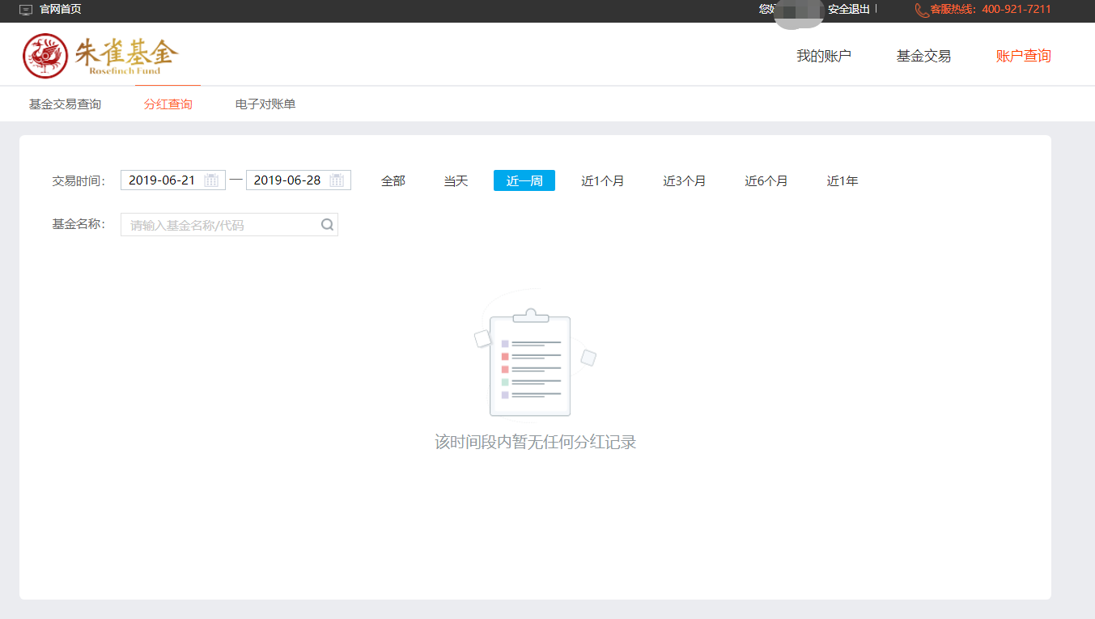Select the 分红查询 tab
The height and width of the screenshot is (619, 1095).
[x=168, y=104]
